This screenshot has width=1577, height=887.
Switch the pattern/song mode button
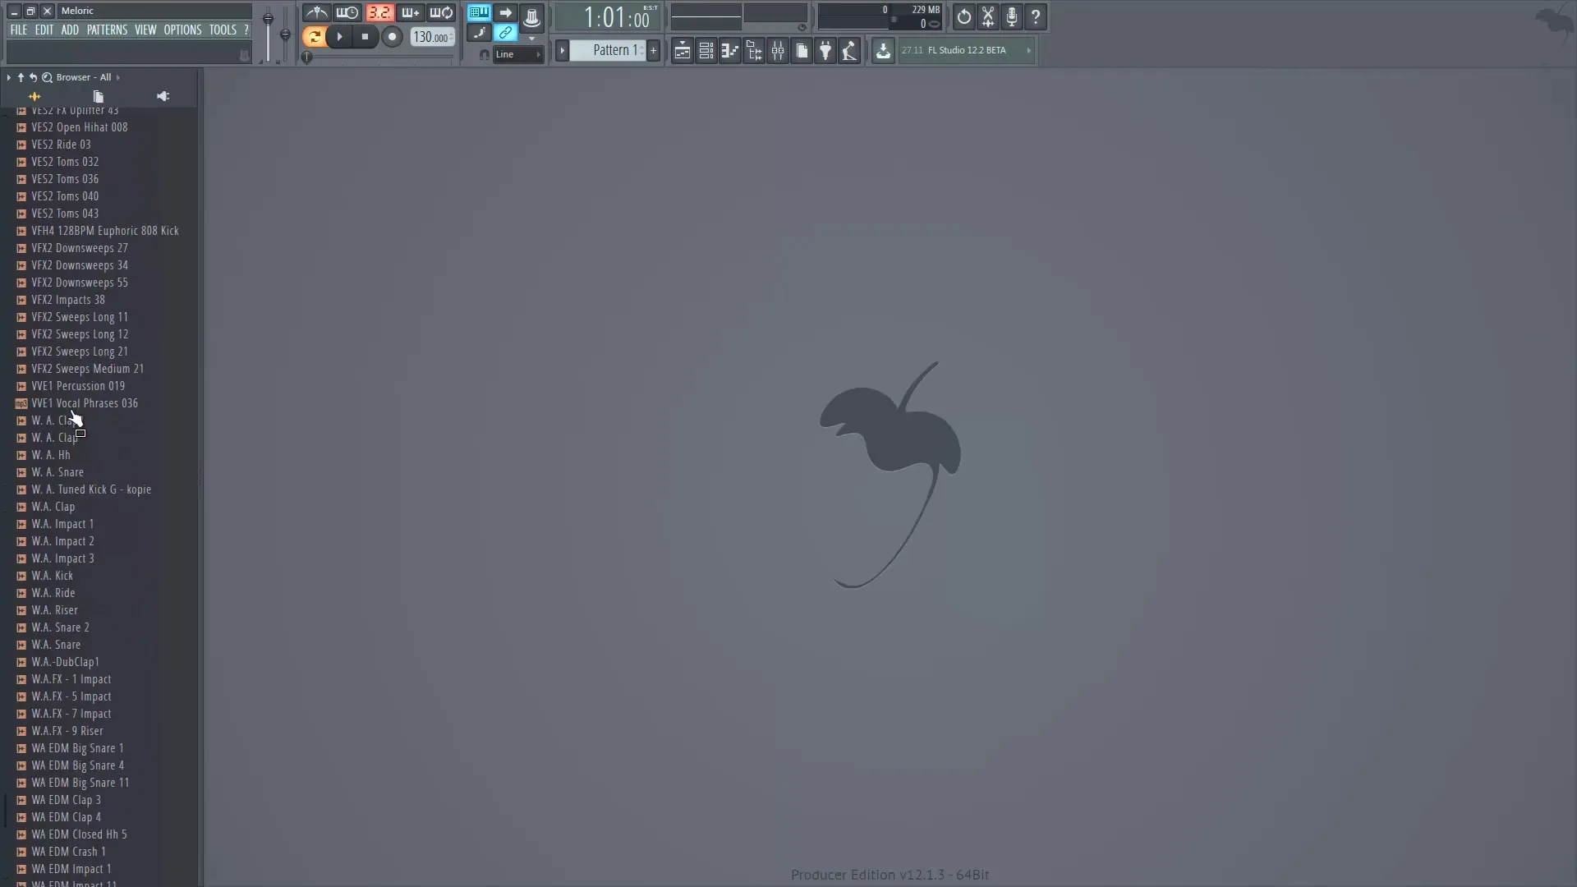[x=314, y=36]
